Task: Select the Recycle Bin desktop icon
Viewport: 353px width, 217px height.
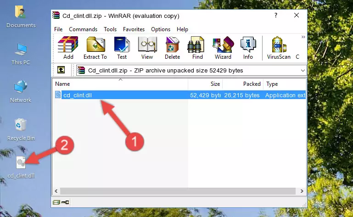Action: [21, 130]
